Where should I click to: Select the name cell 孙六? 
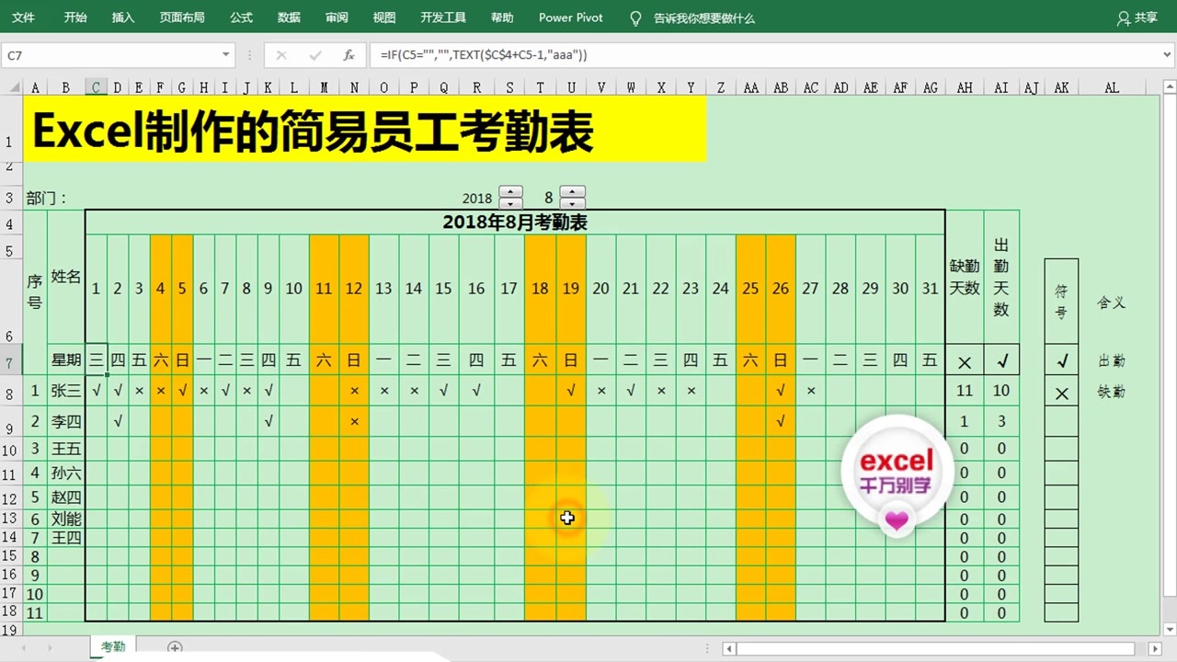click(x=66, y=474)
